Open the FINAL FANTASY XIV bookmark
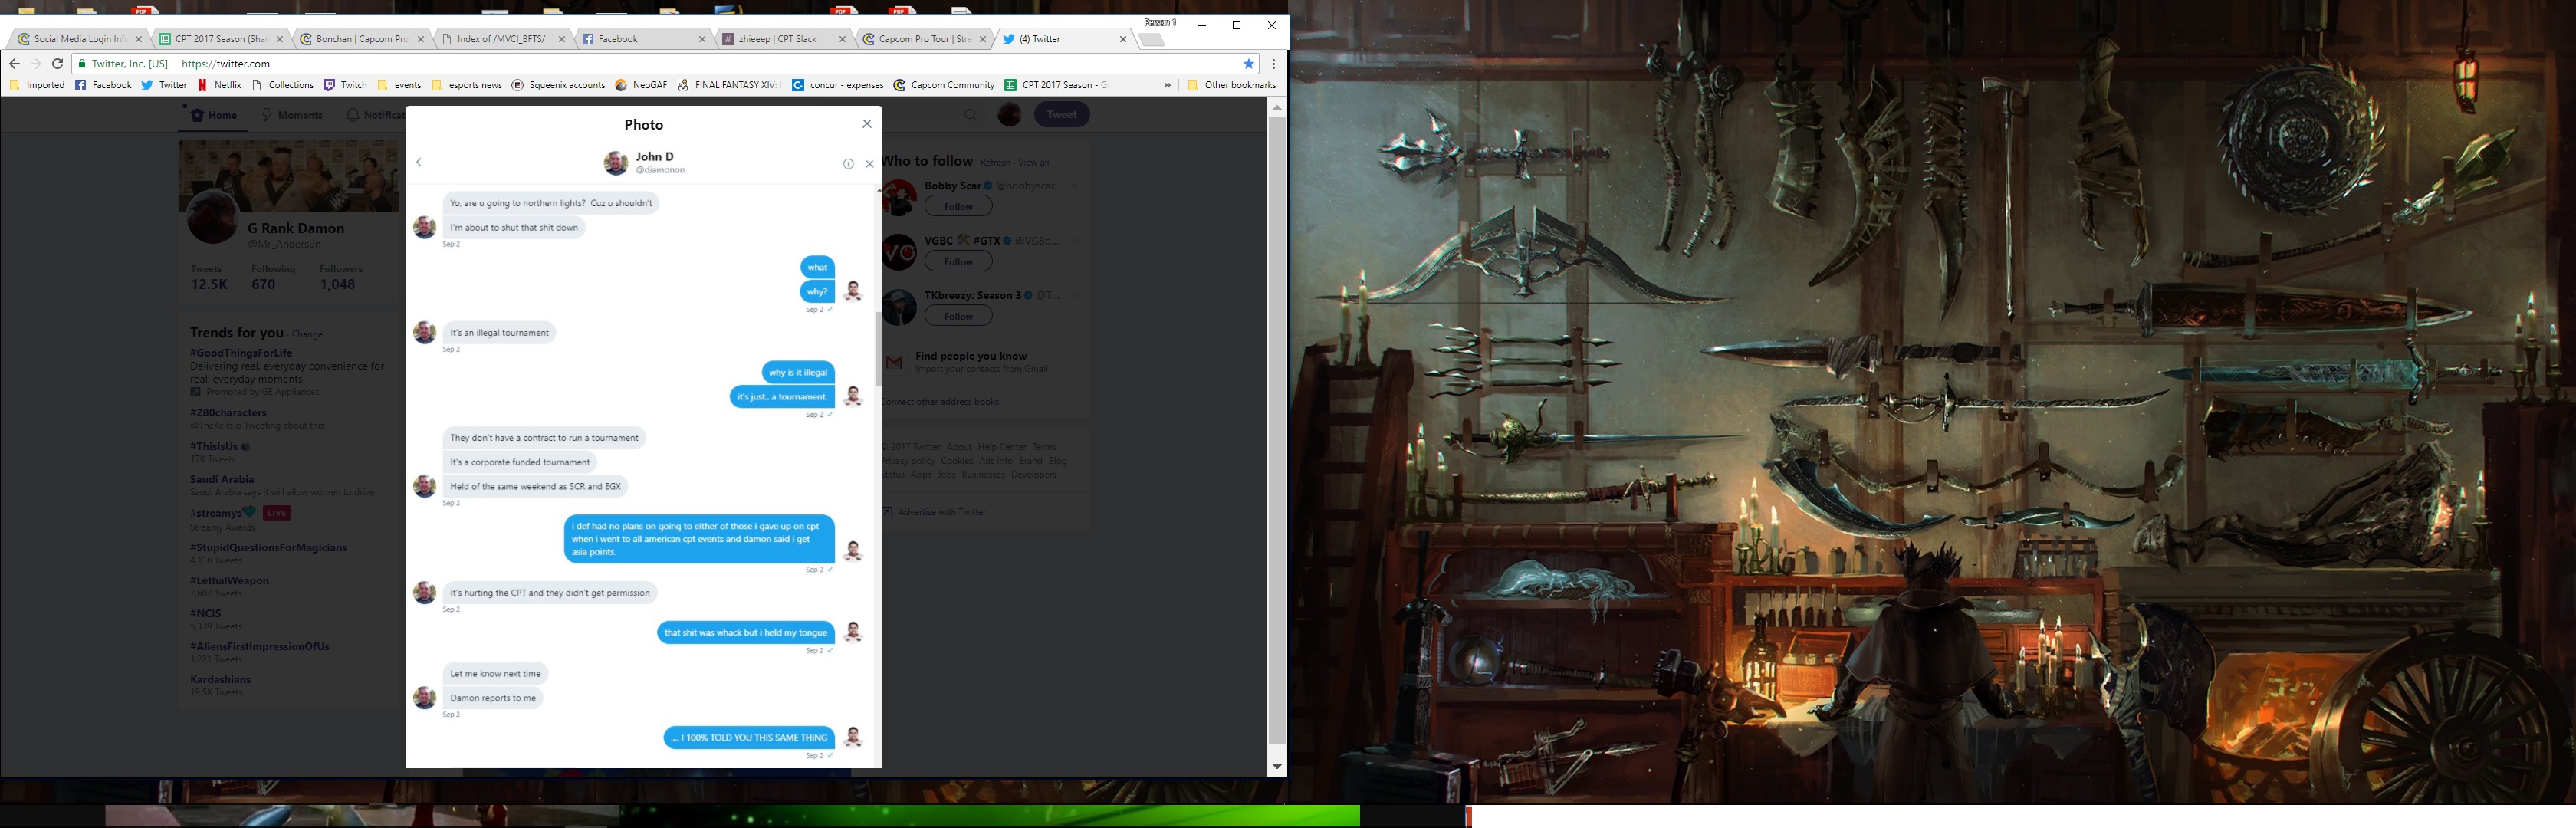Image resolution: width=2576 pixels, height=828 pixels. pyautogui.click(x=728, y=85)
